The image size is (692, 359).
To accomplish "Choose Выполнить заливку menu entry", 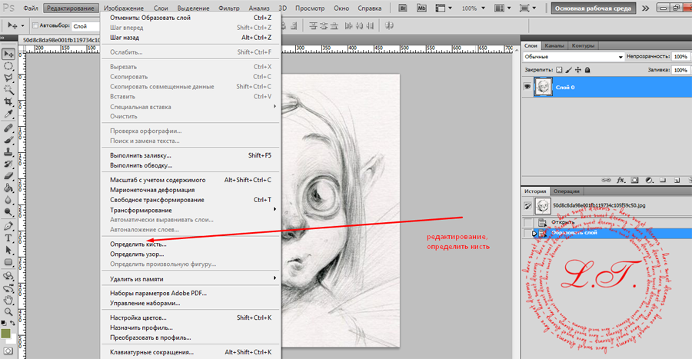I will 191,155.
